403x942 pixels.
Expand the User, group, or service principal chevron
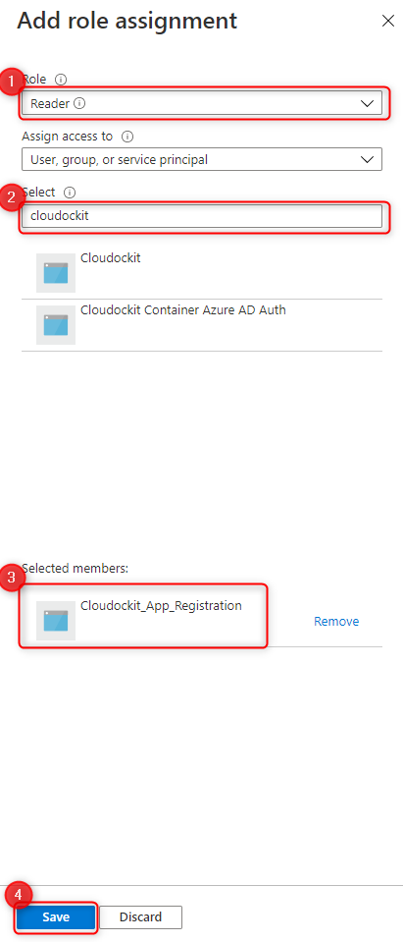[367, 160]
